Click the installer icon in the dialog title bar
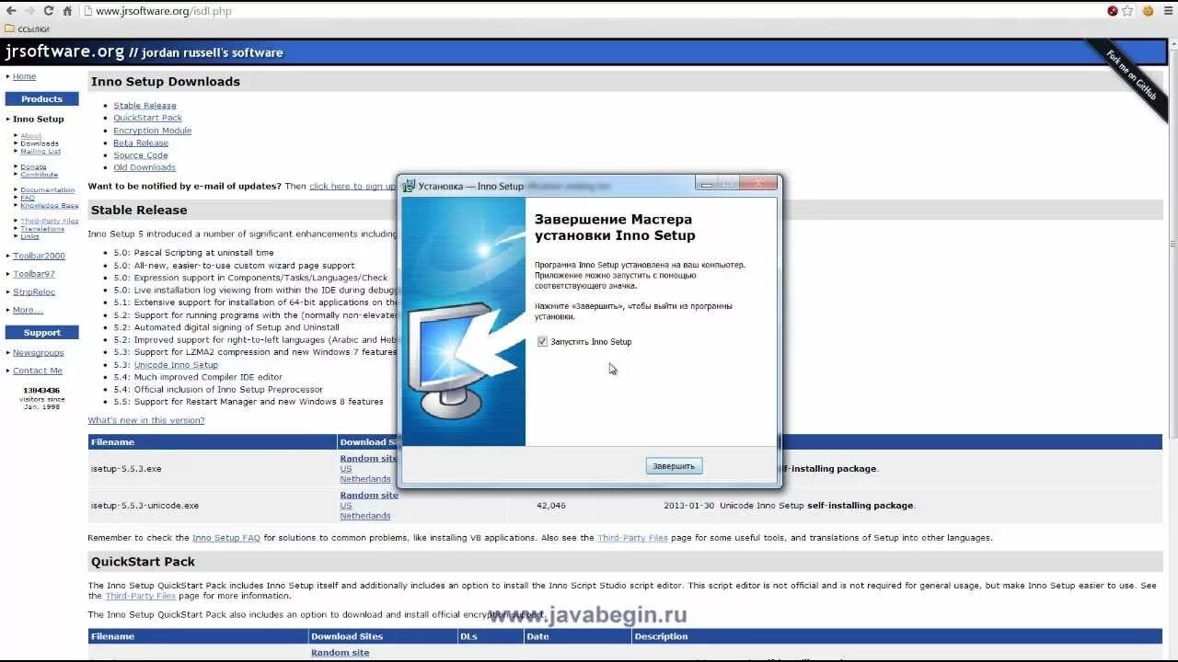This screenshot has height=662, width=1178. coord(410,186)
